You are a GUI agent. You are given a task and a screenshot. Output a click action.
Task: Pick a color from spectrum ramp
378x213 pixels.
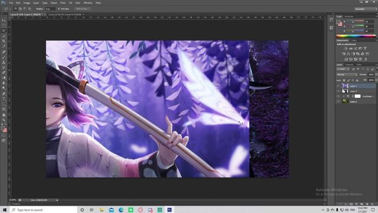(x=356, y=36)
